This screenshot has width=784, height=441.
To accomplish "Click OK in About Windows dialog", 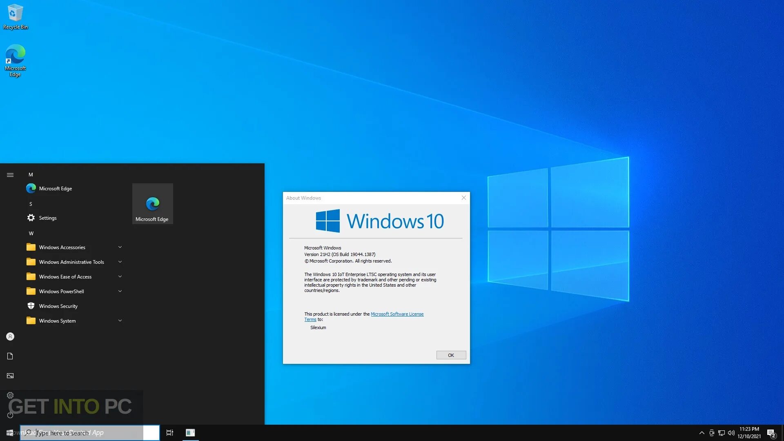I will click(451, 355).
